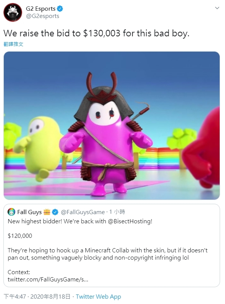Click the Fall Guys account name
The width and height of the screenshot is (225, 304).
pyautogui.click(x=29, y=212)
